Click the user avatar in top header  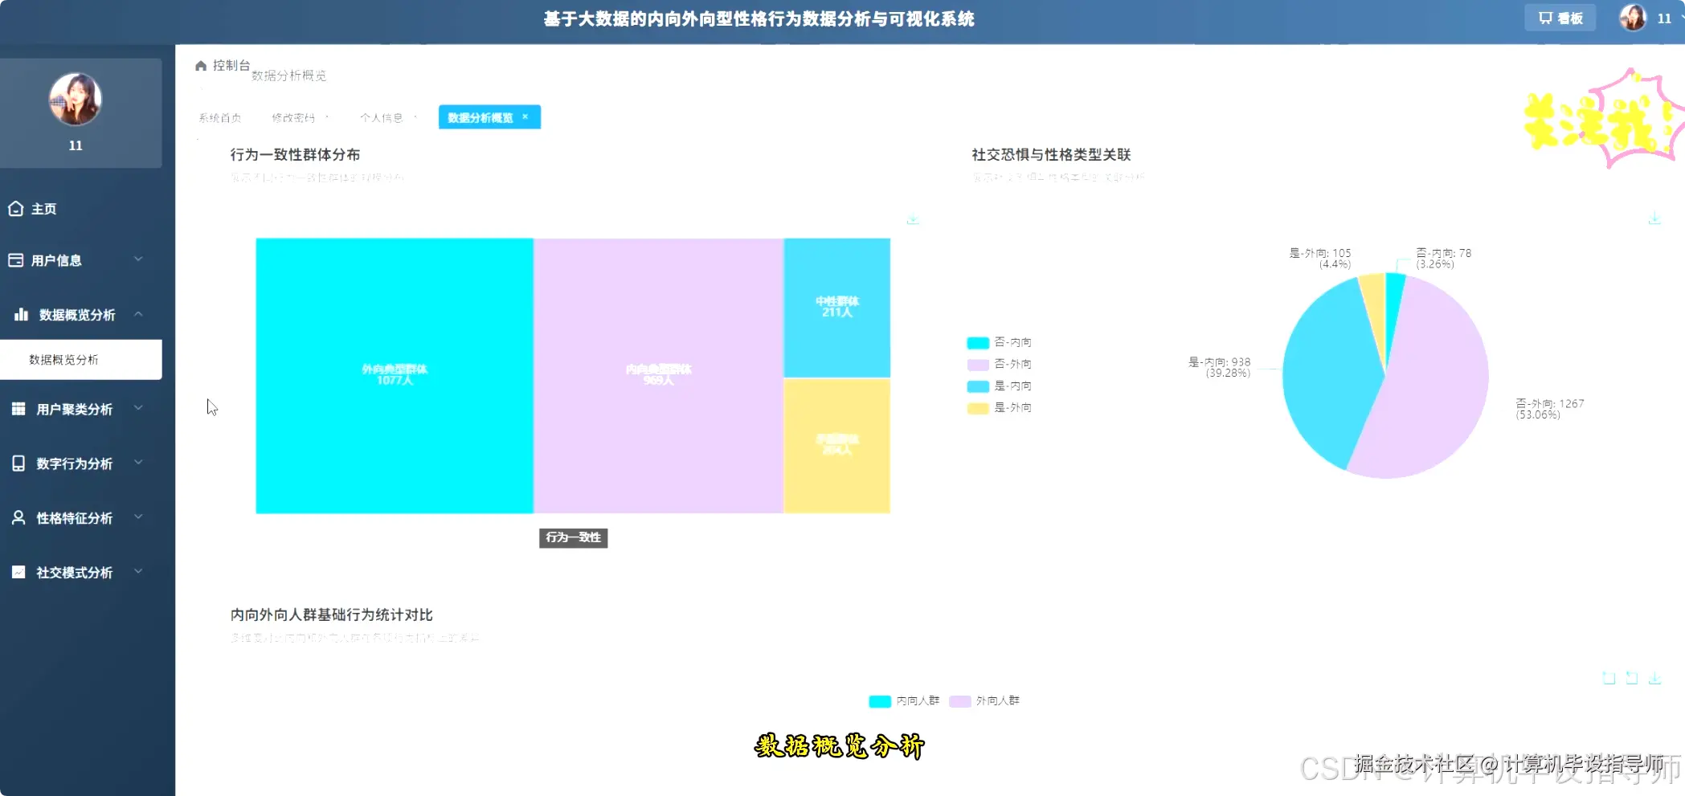point(1632,18)
